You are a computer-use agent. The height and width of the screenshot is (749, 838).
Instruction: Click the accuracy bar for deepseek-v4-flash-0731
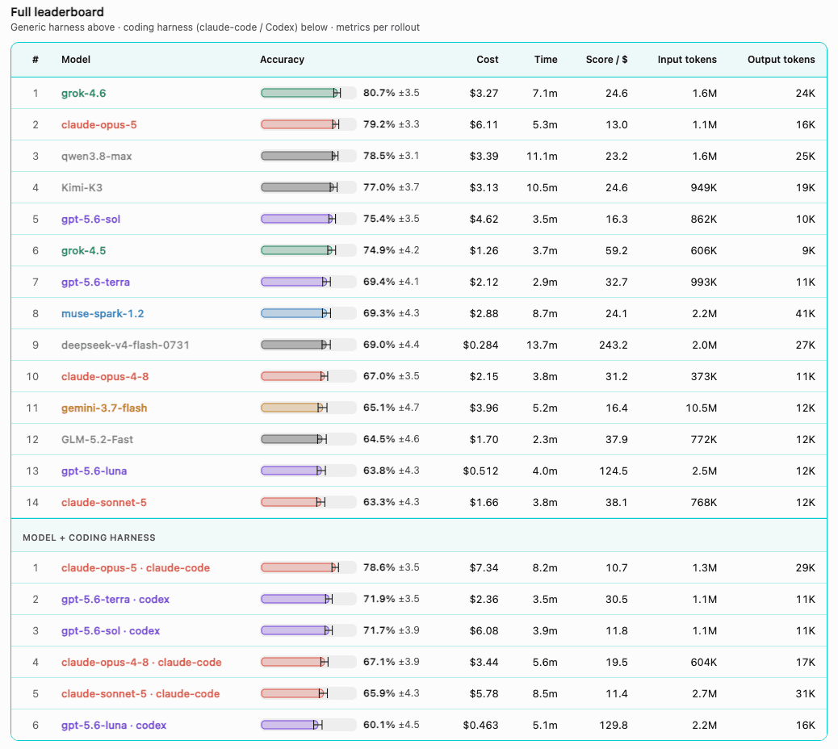[308, 345]
